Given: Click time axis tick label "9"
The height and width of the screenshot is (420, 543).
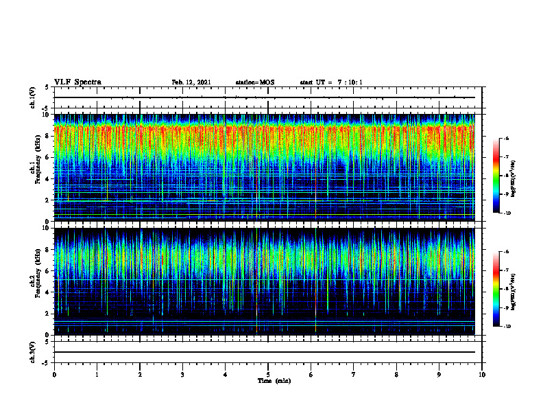Looking at the screenshot, I should pos(439,375).
